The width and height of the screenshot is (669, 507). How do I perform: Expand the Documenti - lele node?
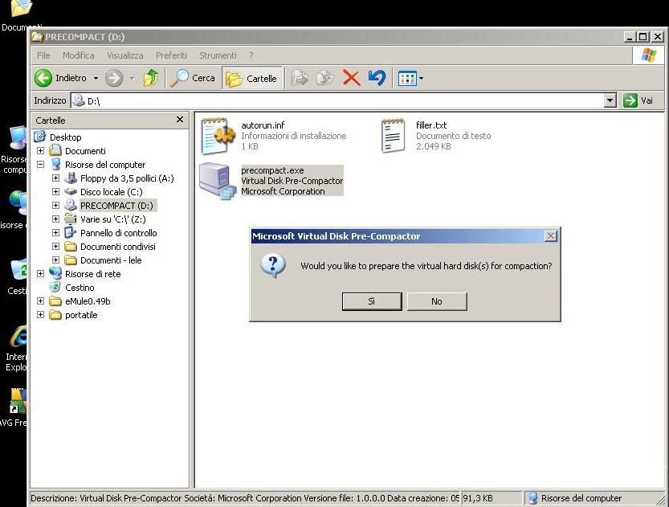point(55,260)
